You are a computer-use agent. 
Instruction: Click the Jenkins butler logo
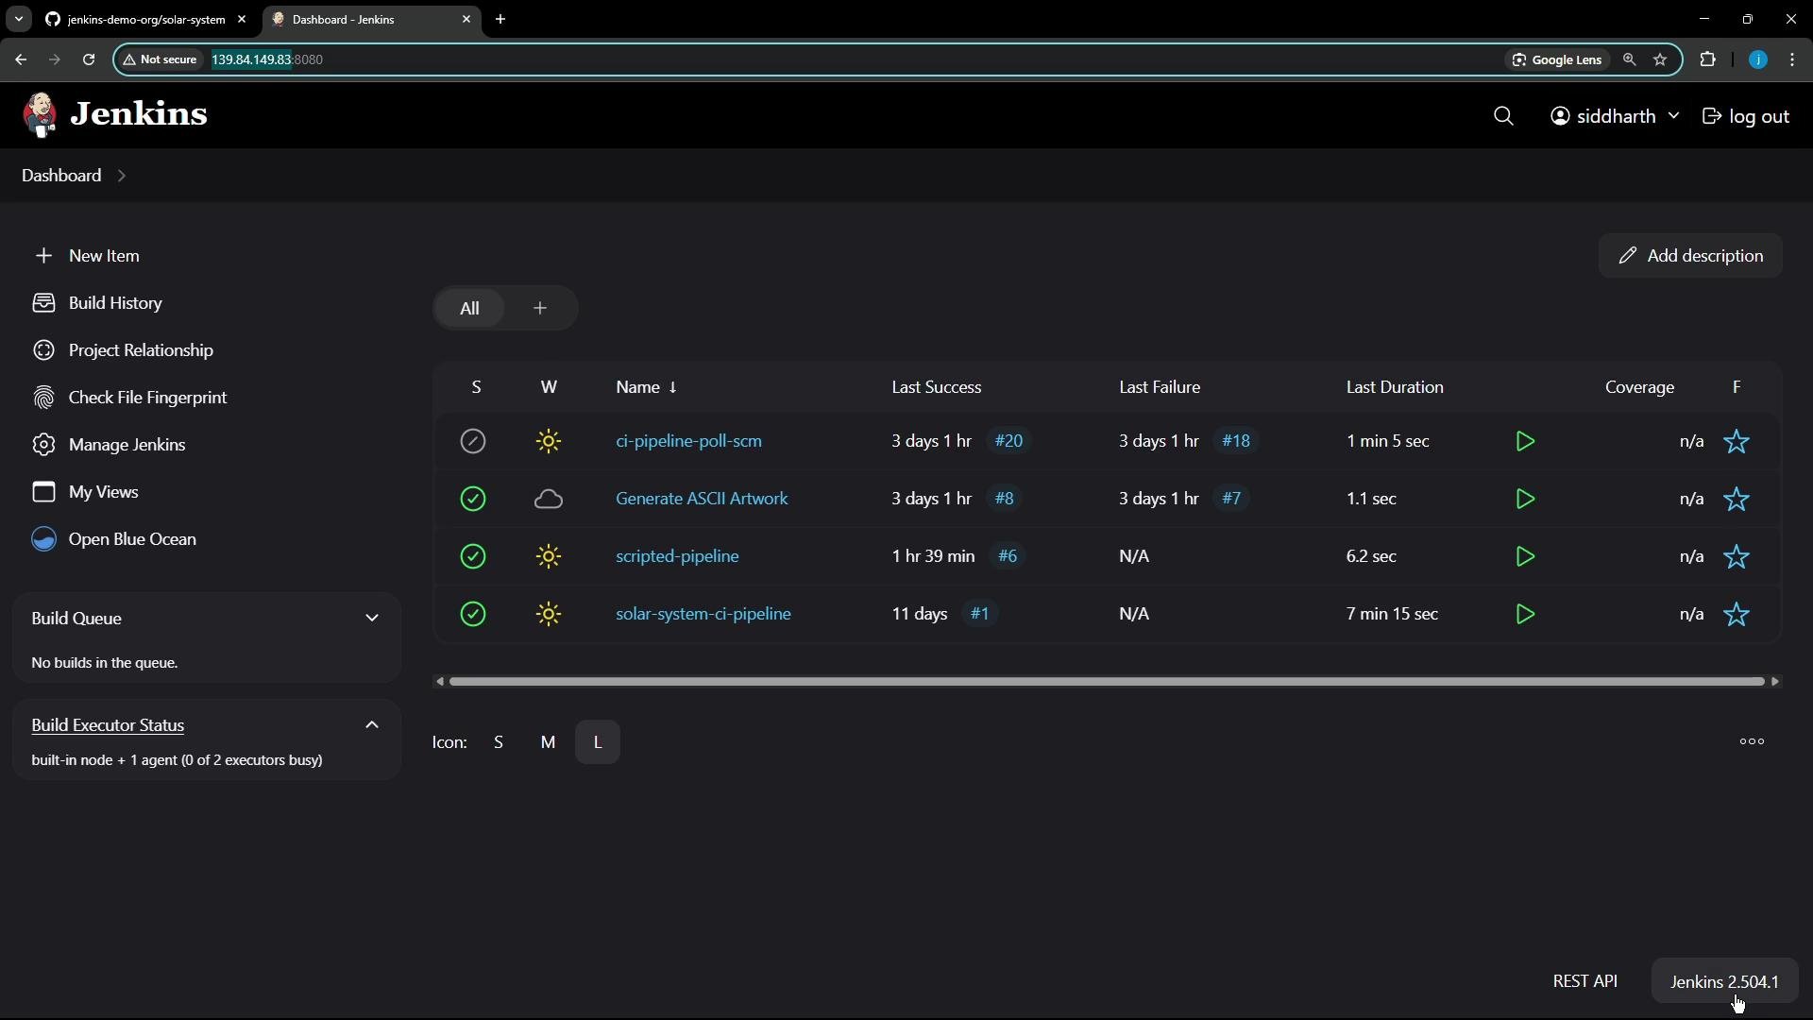tap(40, 115)
